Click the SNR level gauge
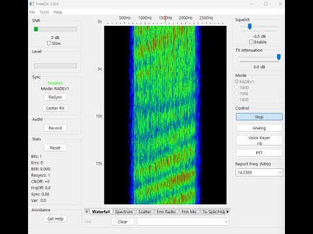 coord(55,29)
